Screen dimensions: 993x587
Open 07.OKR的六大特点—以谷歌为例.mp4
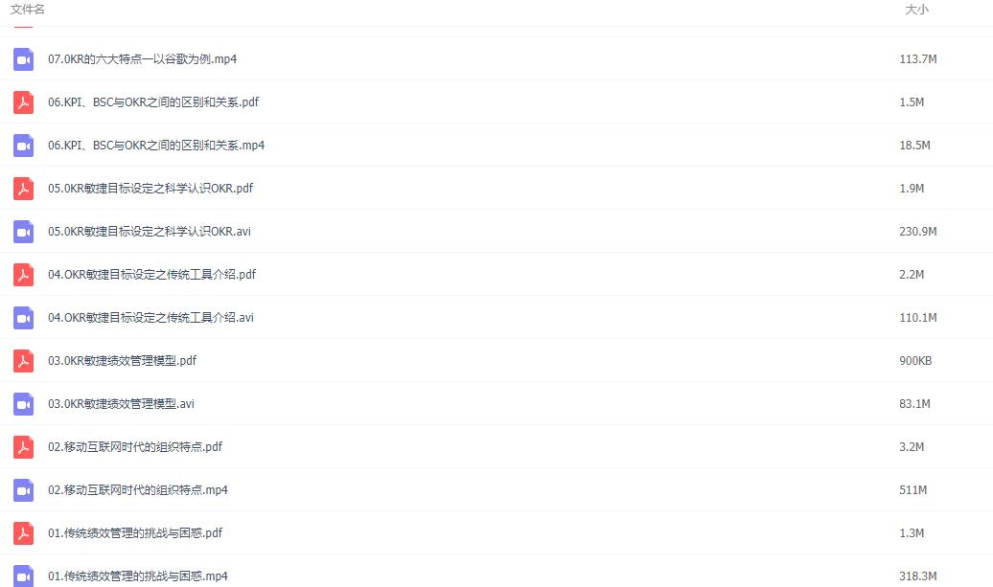coord(143,58)
